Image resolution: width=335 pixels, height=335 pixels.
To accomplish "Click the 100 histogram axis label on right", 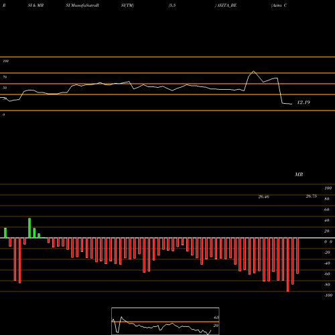I will click(328, 188).
